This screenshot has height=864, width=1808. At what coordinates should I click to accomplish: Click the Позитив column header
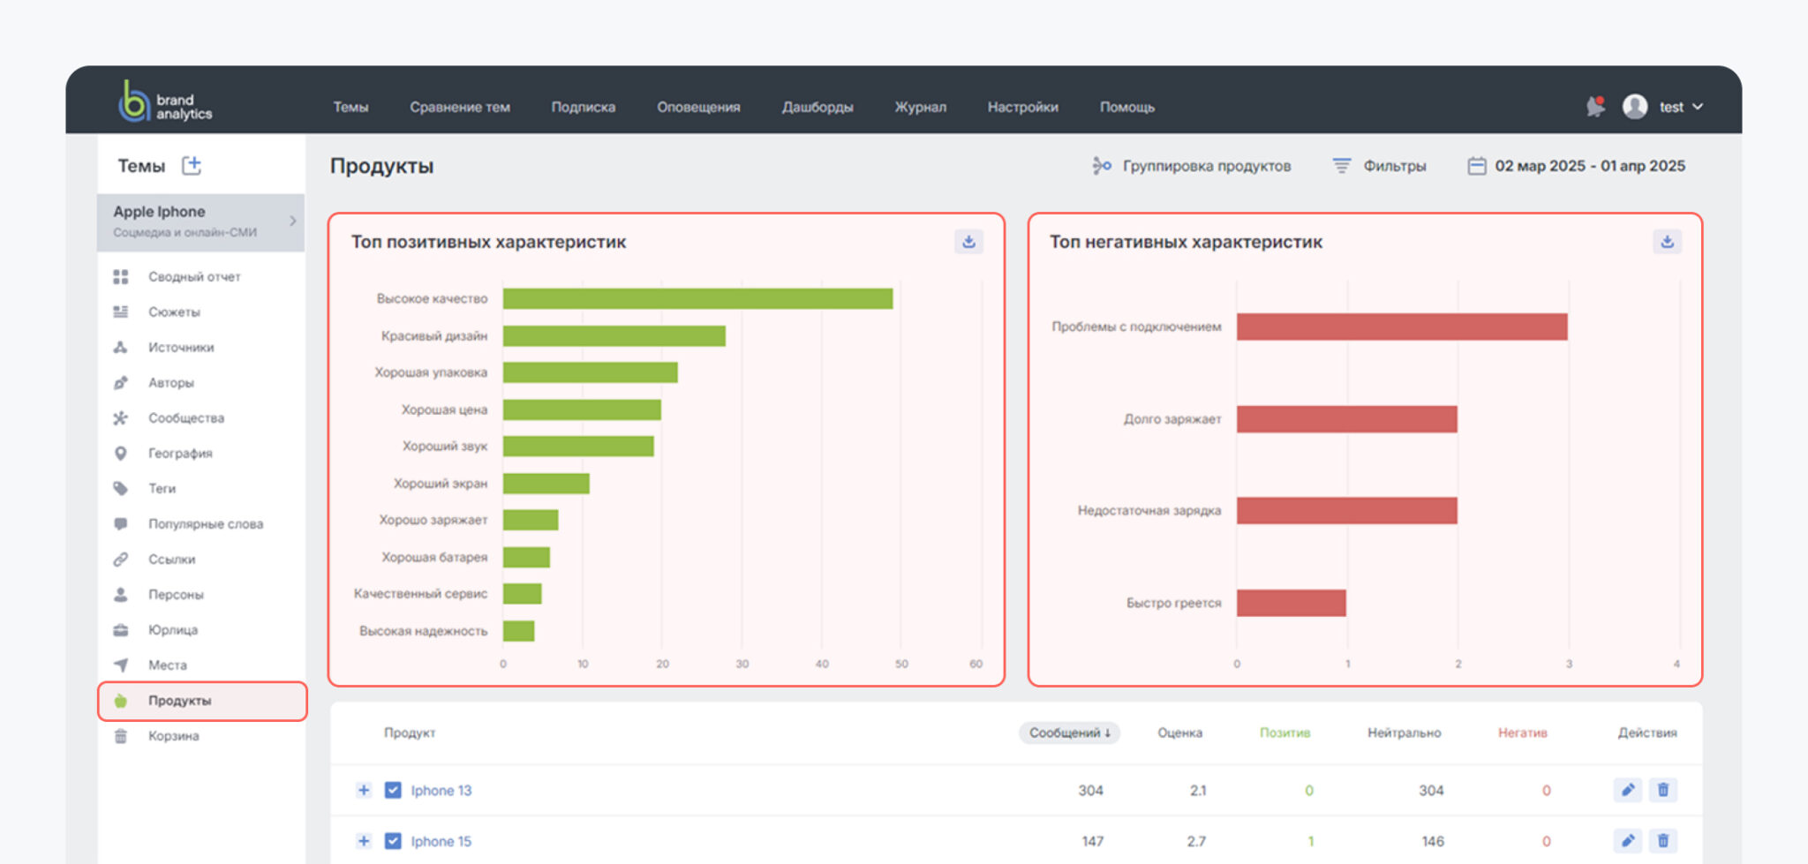(1284, 733)
